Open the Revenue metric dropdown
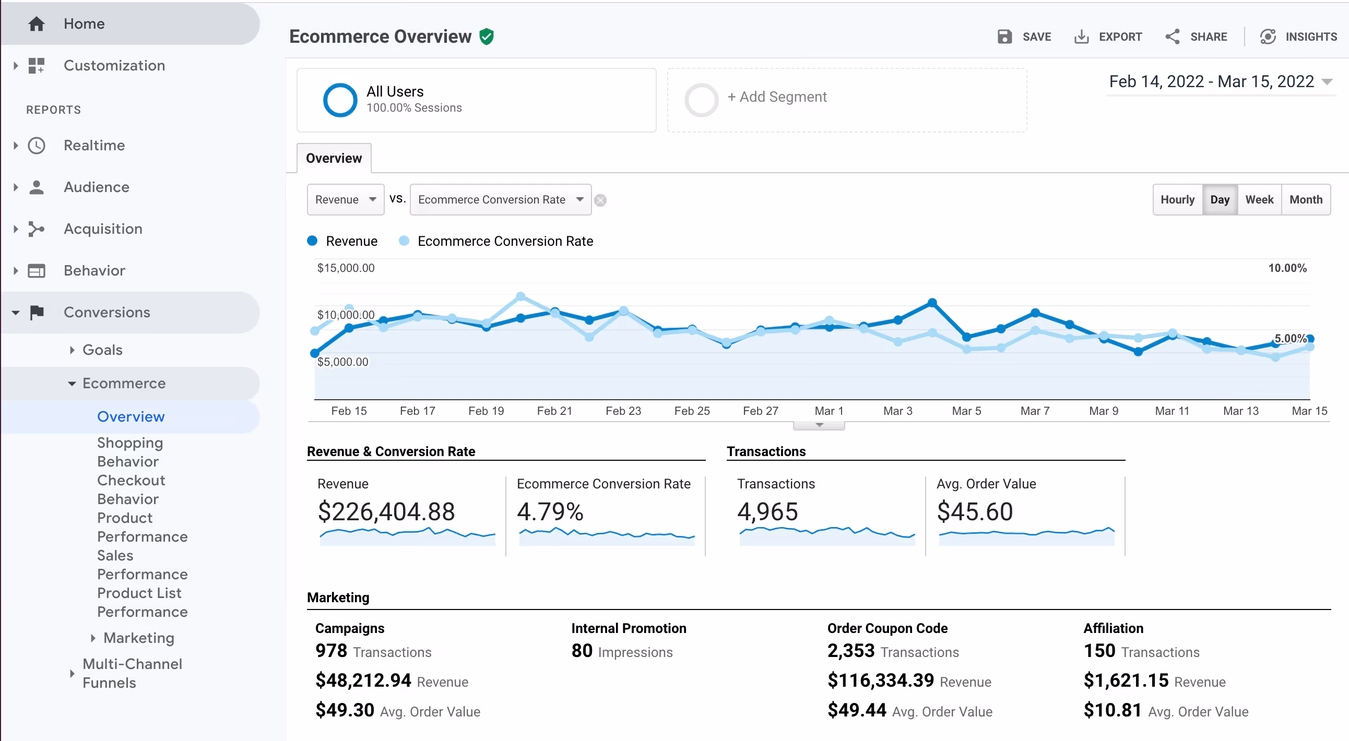Image resolution: width=1349 pixels, height=741 pixels. 345,199
